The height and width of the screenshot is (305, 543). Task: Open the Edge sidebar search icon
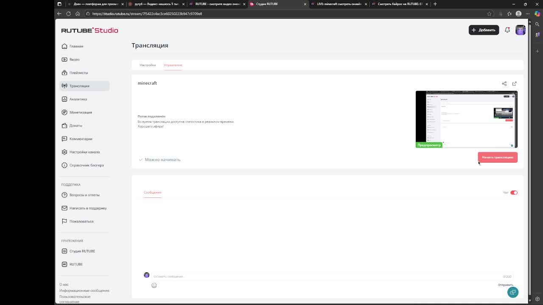point(537,24)
